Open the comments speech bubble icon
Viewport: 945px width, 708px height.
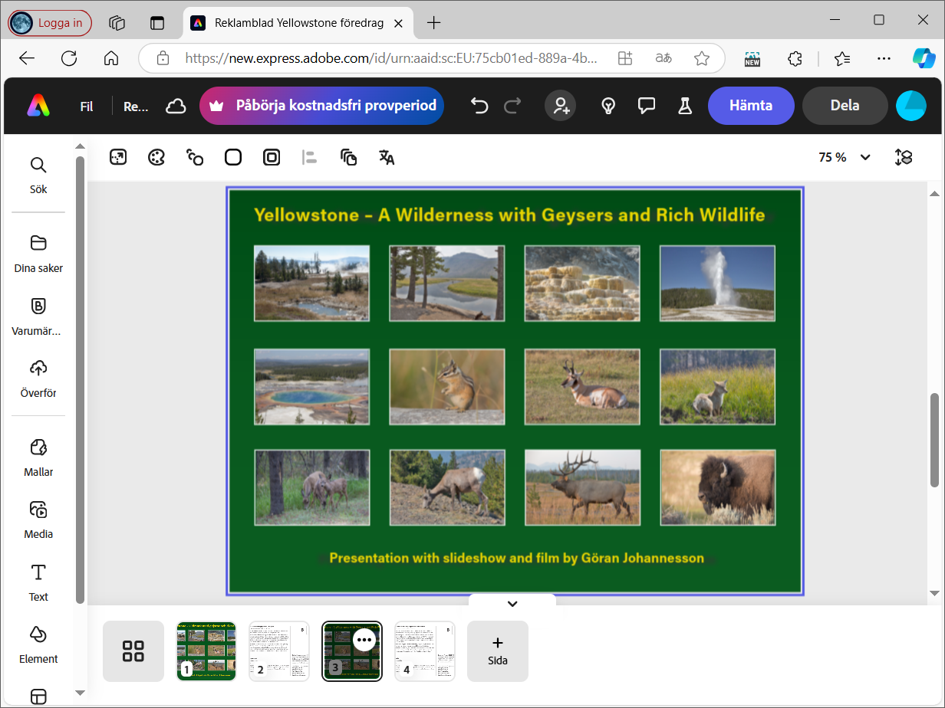[x=647, y=106]
